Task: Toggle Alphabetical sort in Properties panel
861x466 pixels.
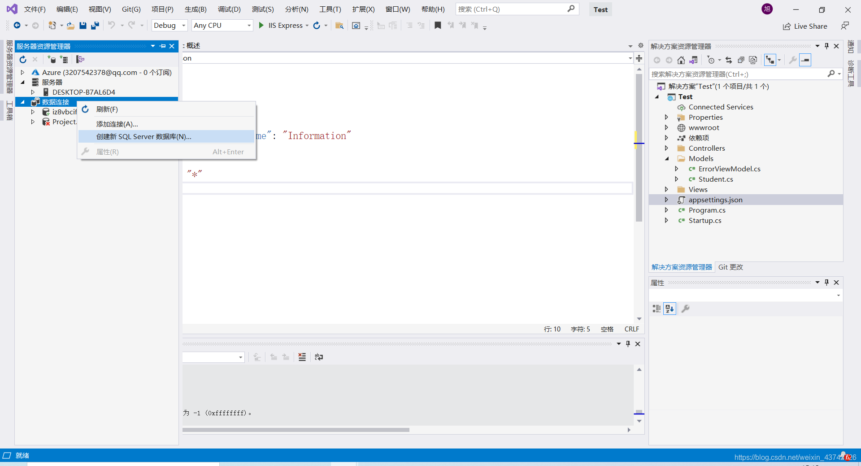Action: pyautogui.click(x=670, y=309)
